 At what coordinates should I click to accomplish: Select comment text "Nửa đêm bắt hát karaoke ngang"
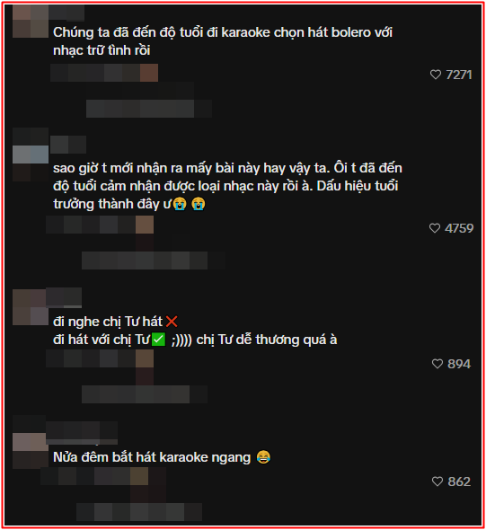point(152,457)
